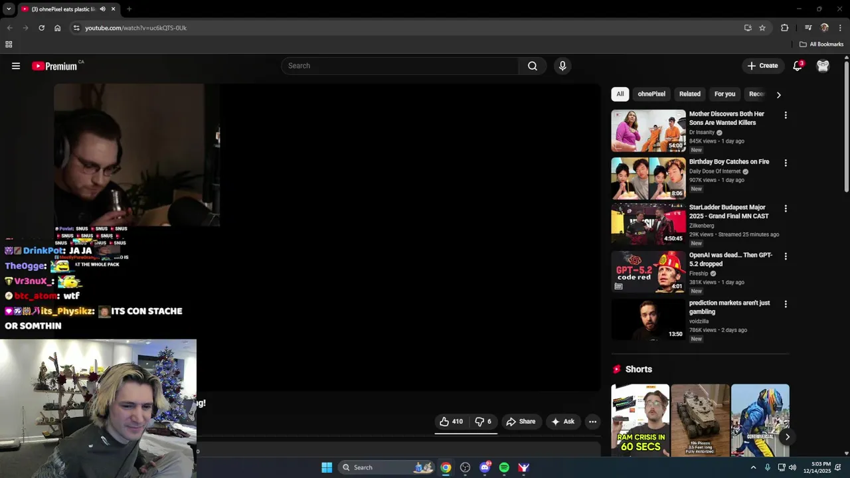Click the Create button

pos(762,66)
